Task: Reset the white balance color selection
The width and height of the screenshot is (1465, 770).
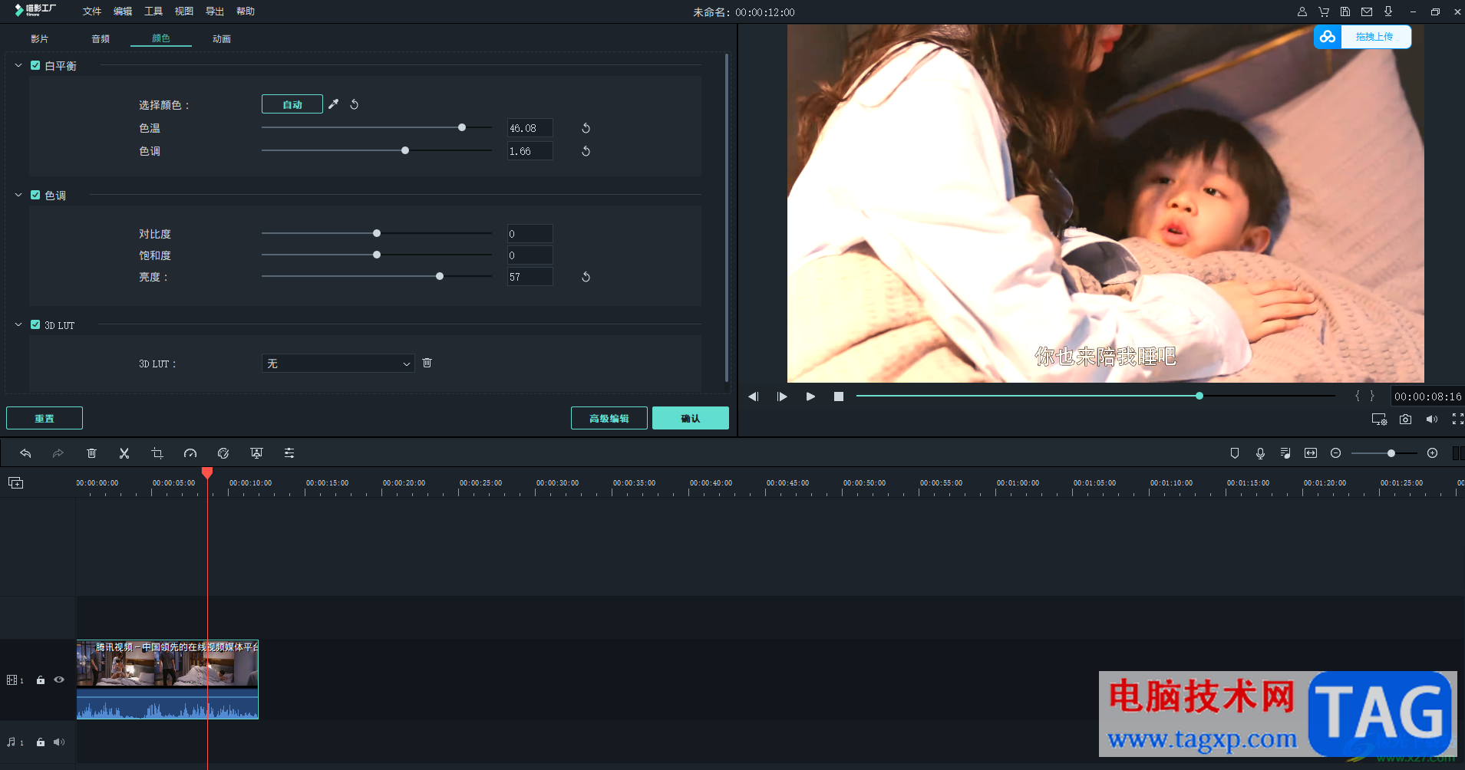Action: pos(355,104)
